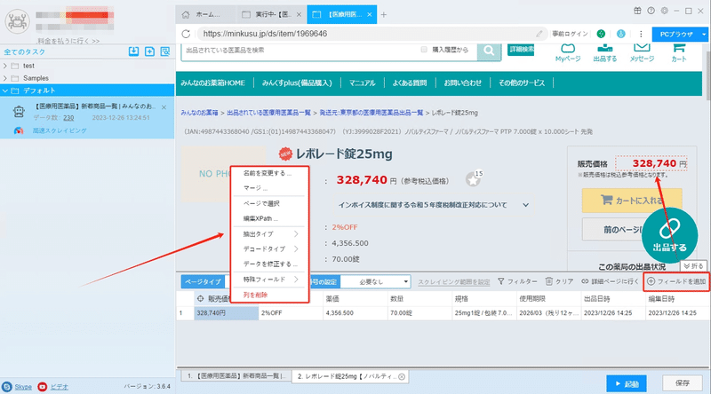The height and width of the screenshot is (394, 711).
Task: Open PCブラウザ dropdown arrow
Action: click(x=704, y=34)
